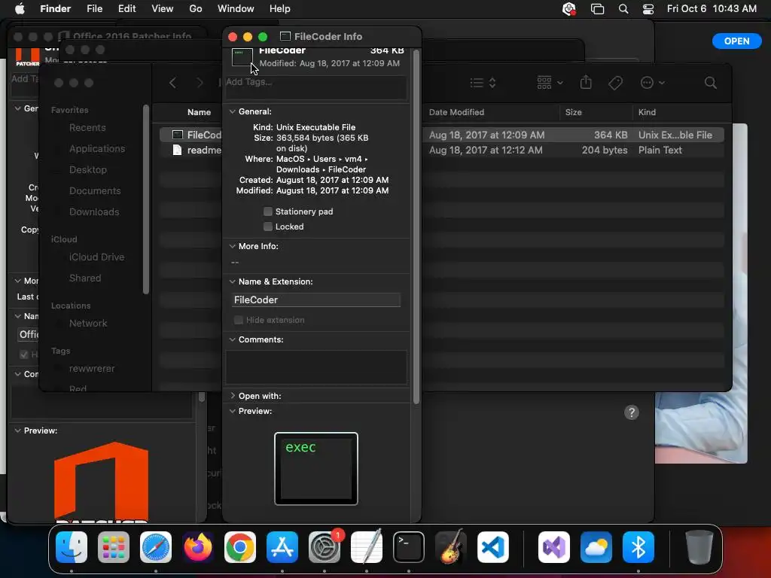The image size is (771, 578).
Task: Go back in Finder window
Action: click(x=172, y=83)
